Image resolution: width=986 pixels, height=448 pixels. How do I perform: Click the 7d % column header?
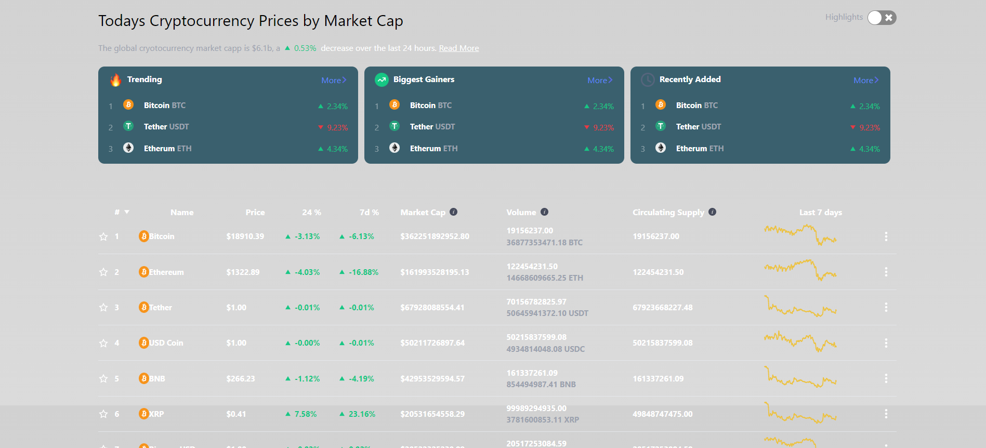pyautogui.click(x=369, y=212)
